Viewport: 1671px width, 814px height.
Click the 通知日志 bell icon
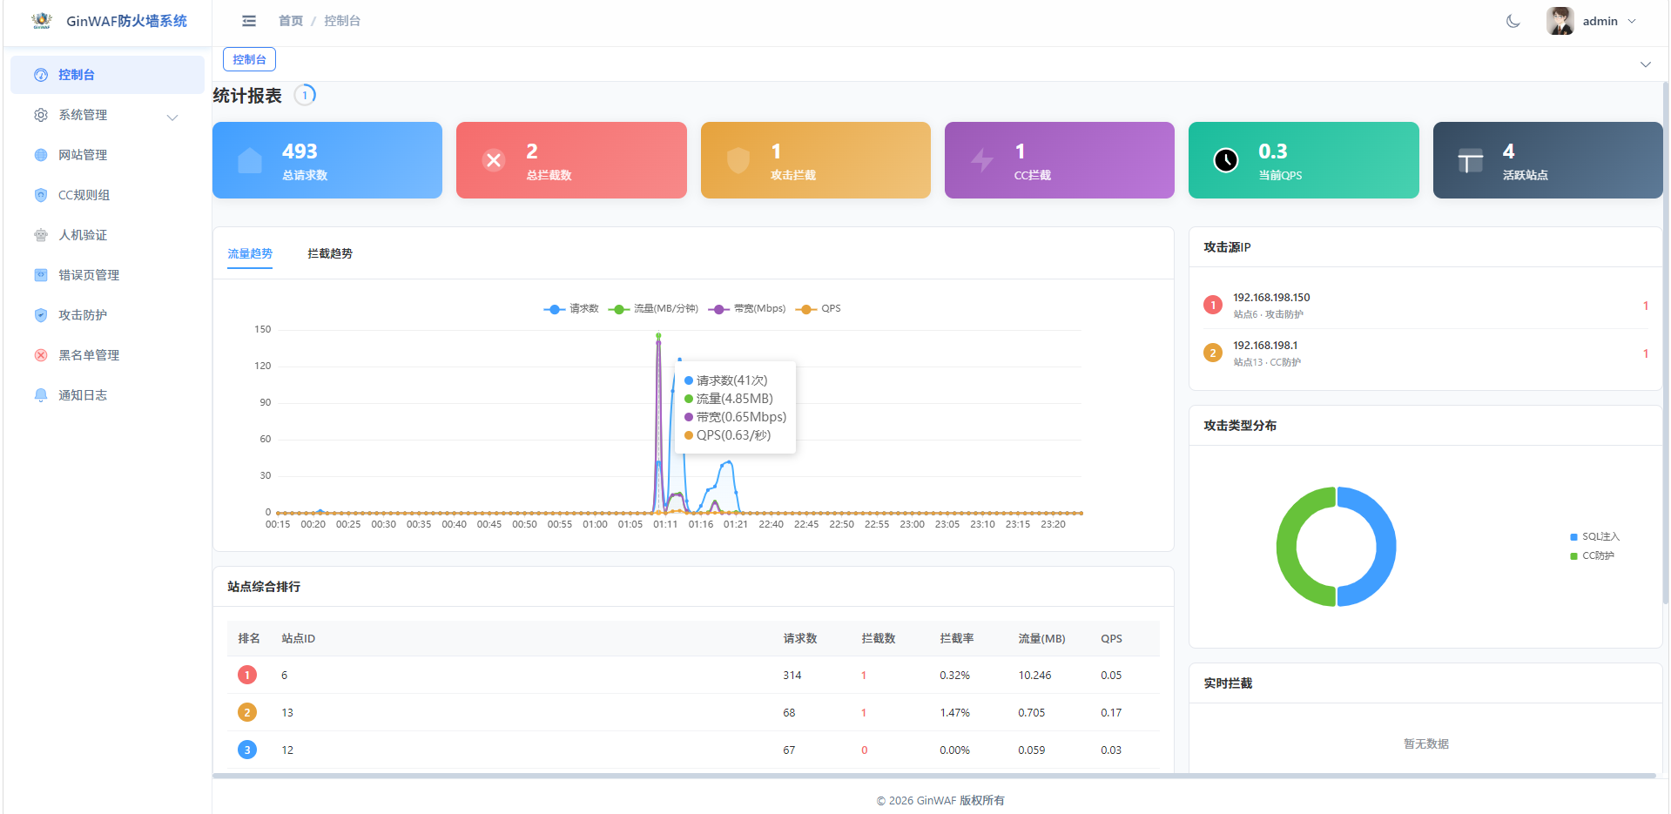pyautogui.click(x=41, y=395)
